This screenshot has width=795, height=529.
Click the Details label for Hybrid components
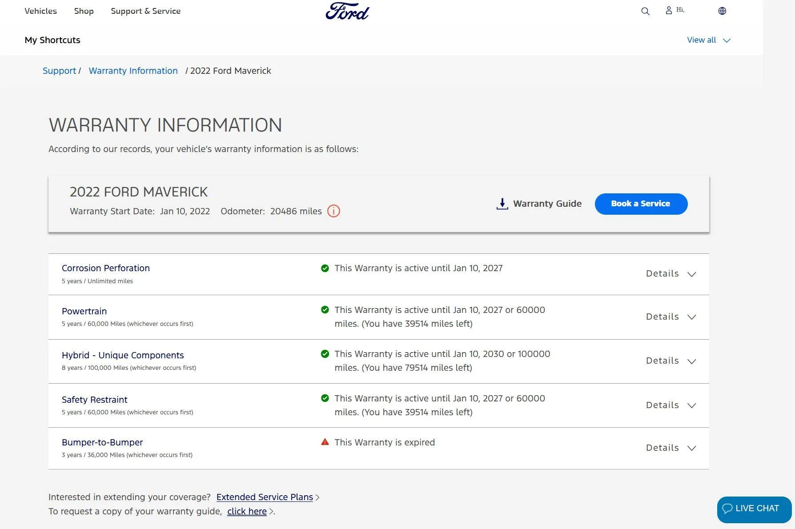click(662, 361)
